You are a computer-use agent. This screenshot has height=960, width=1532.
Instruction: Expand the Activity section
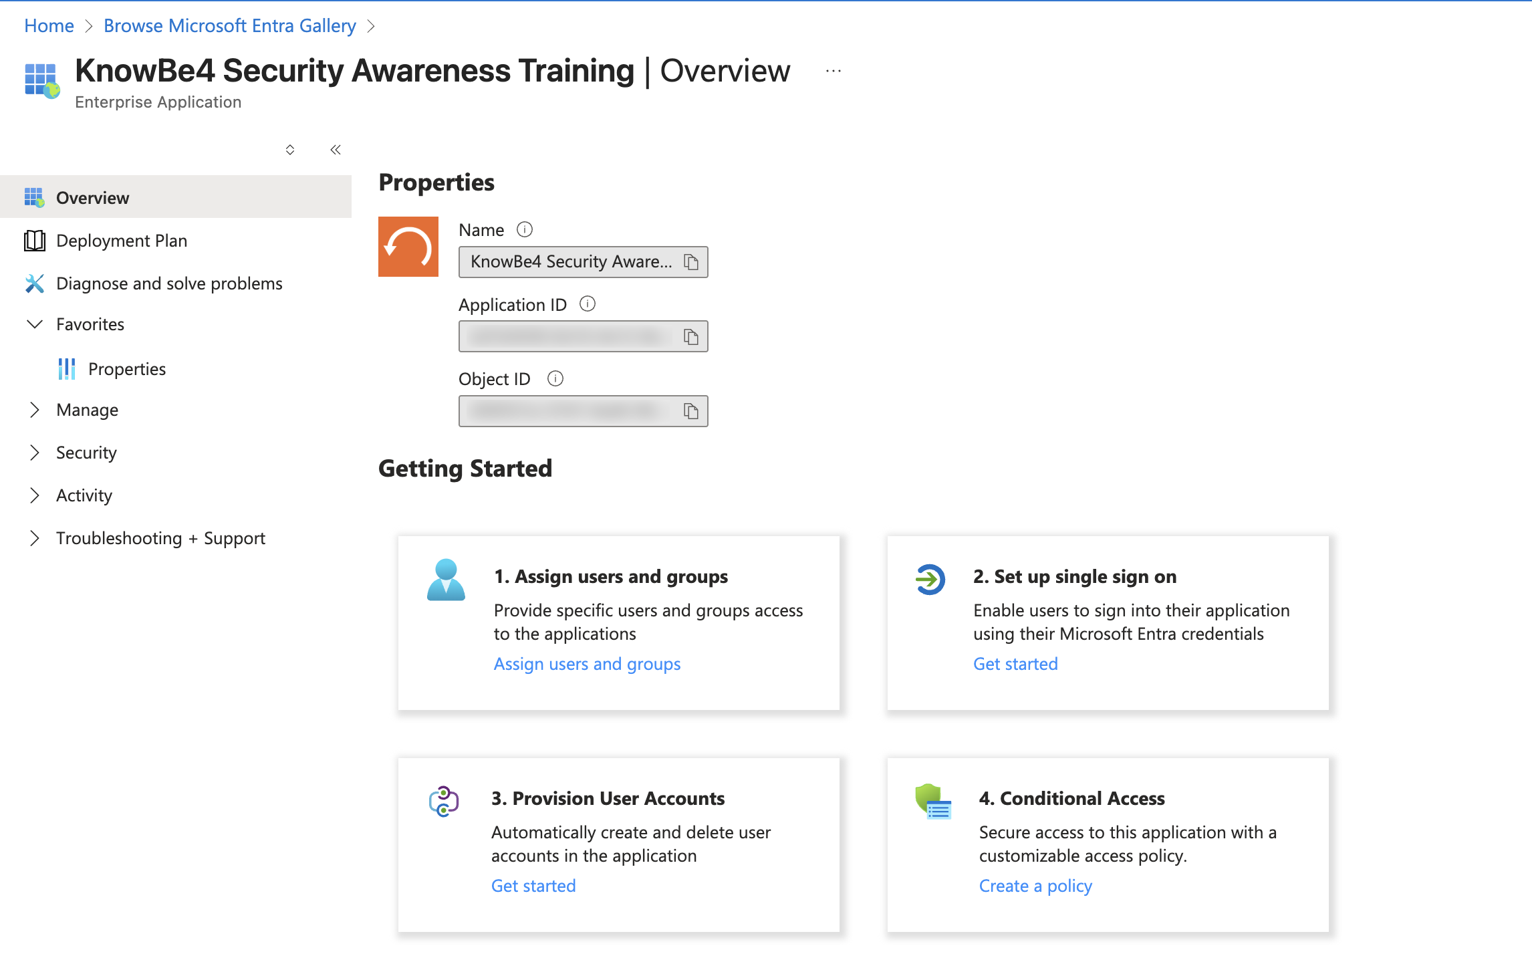click(x=35, y=495)
